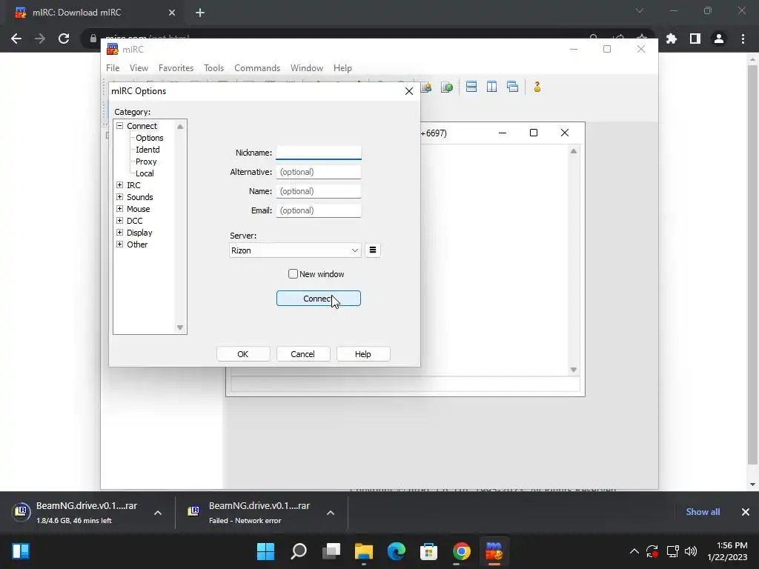
Task: Switch to mIRC via its taskbar icon
Action: [494, 551]
